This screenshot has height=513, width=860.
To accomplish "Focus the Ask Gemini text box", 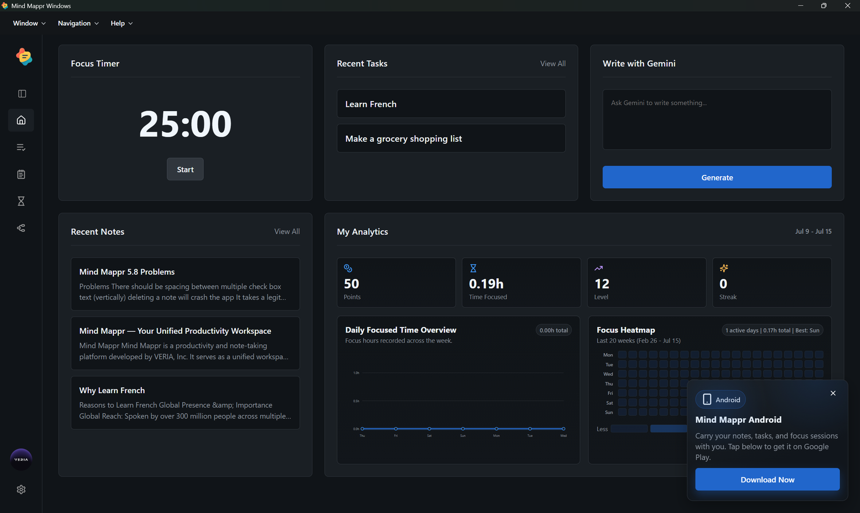I will tap(717, 119).
